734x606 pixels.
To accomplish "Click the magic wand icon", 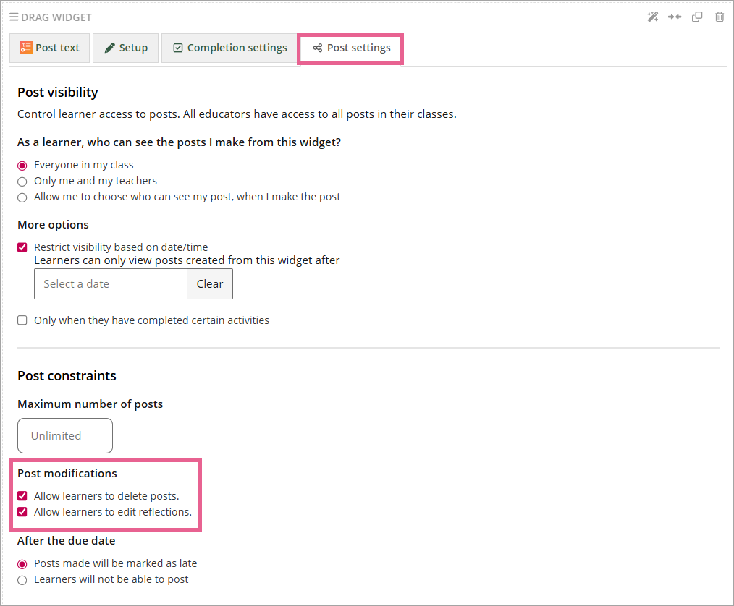I will (x=652, y=17).
